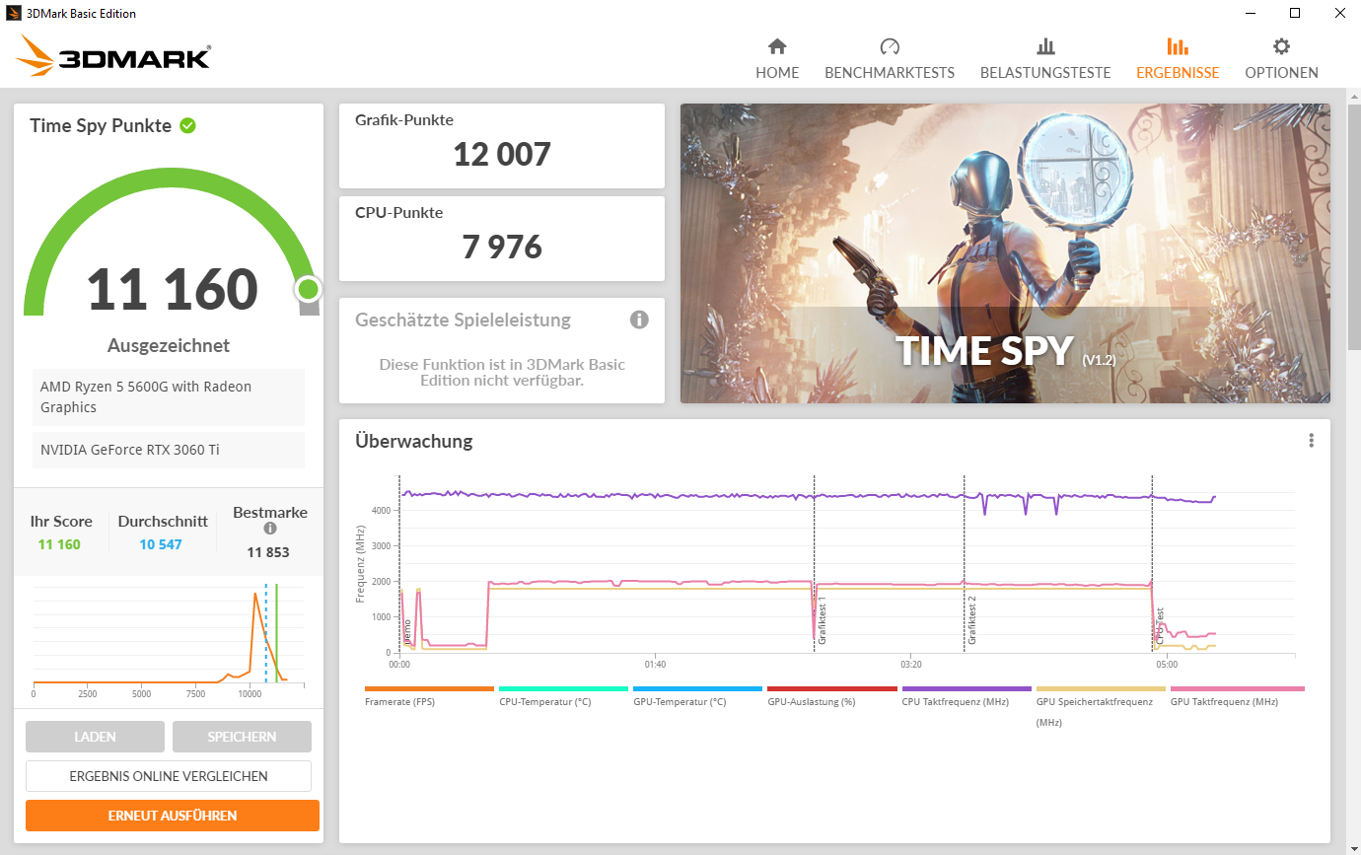Open the Benchmarktests tab
Screen dimensions: 1361x855
coord(890,59)
